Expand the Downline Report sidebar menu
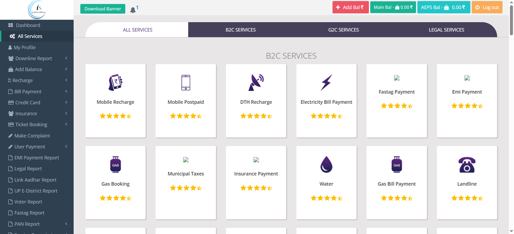514x234 pixels. 34,58
